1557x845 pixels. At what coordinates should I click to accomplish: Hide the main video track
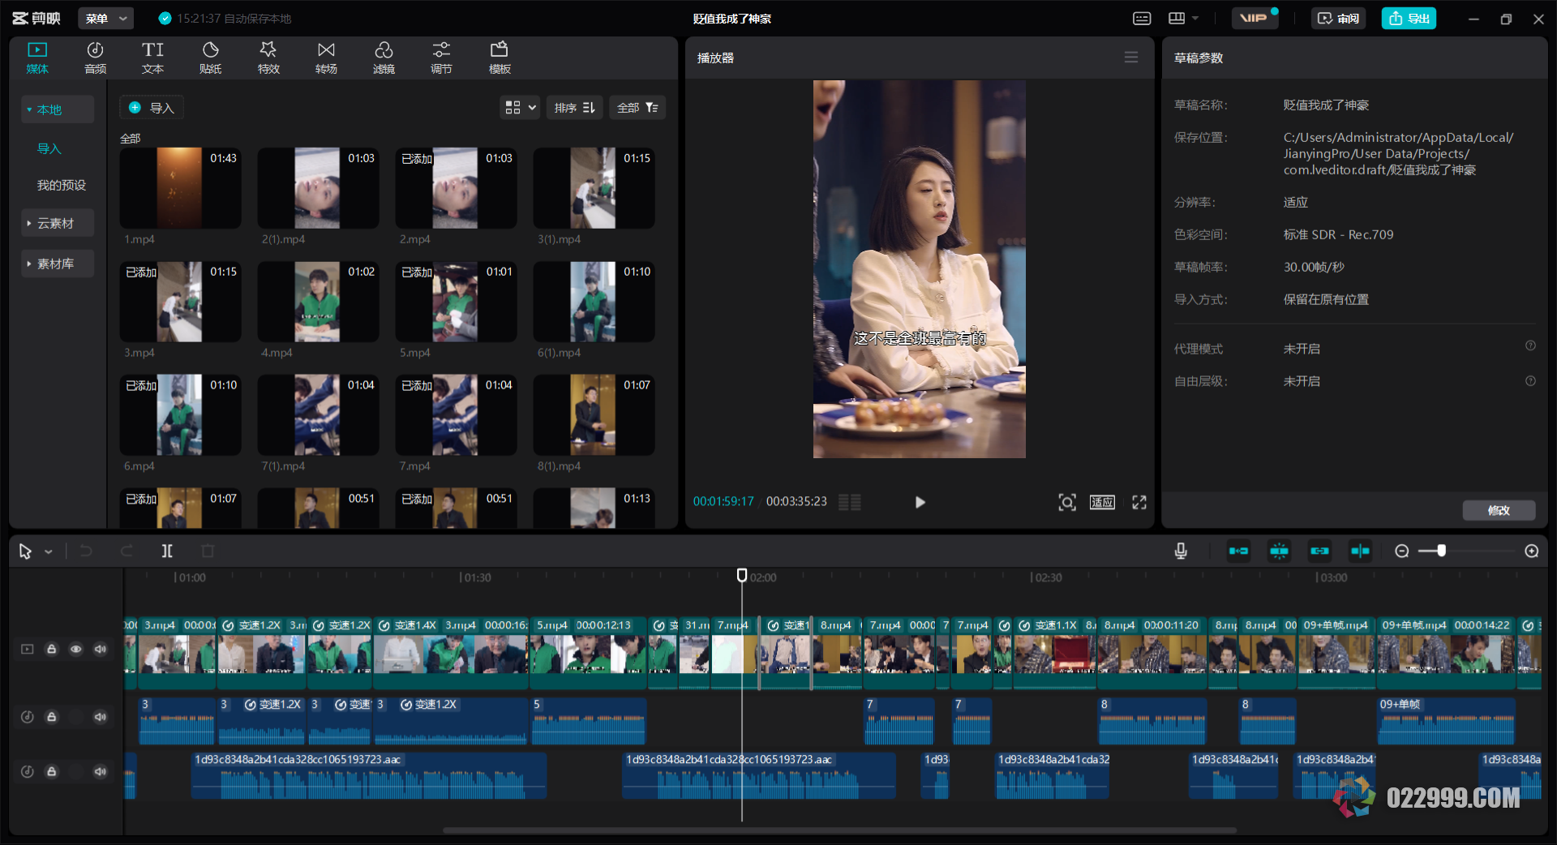point(75,649)
